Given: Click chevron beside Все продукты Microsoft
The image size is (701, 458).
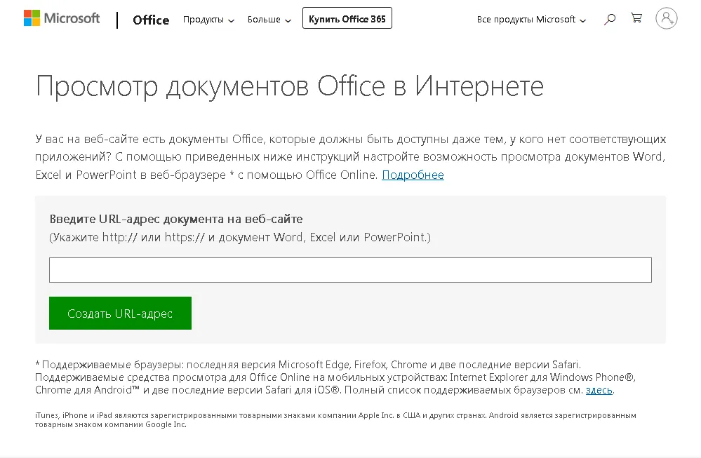Looking at the screenshot, I should [582, 20].
